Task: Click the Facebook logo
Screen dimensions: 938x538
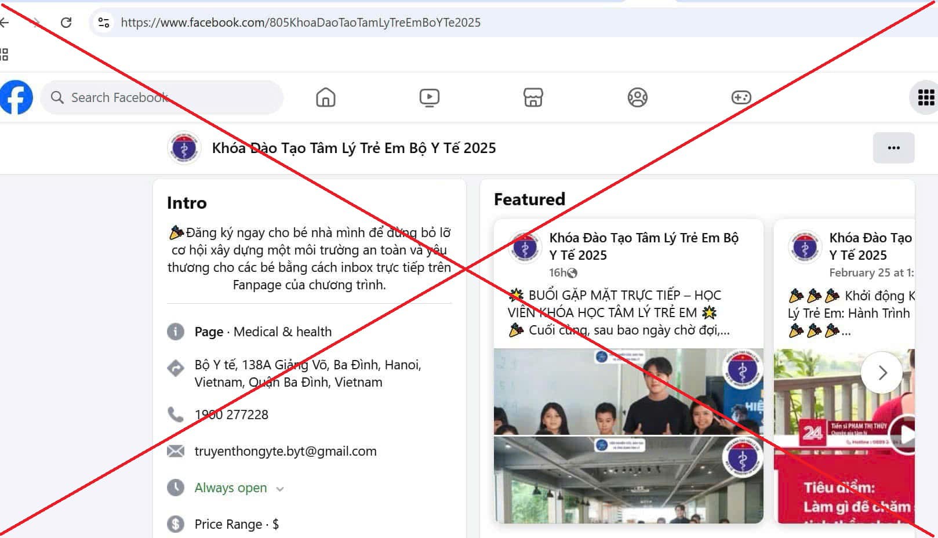Action: coord(16,97)
